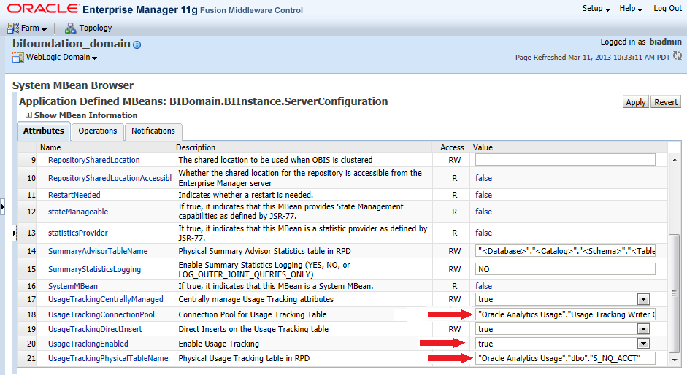Click the Value column header

(483, 147)
